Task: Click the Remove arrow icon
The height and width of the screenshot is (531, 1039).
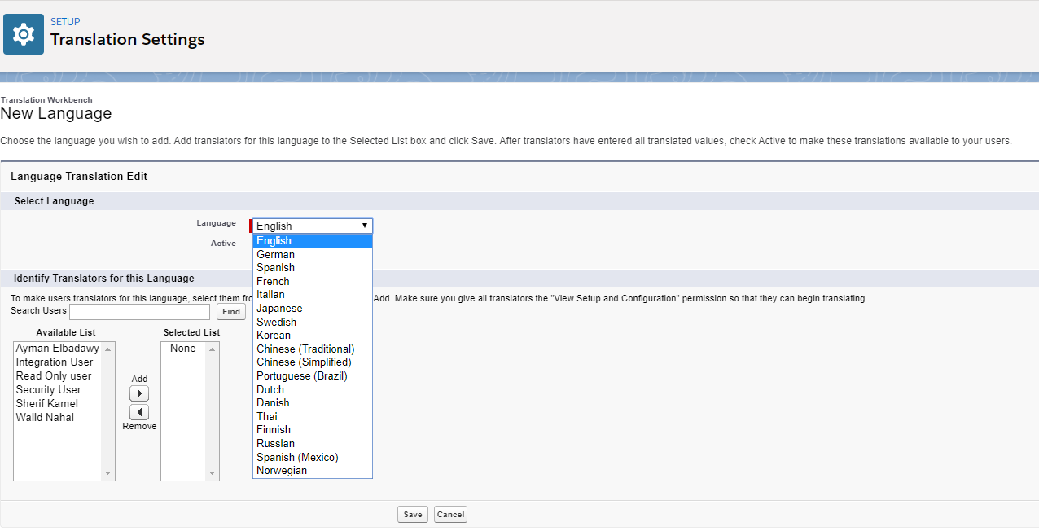Action: [x=138, y=412]
